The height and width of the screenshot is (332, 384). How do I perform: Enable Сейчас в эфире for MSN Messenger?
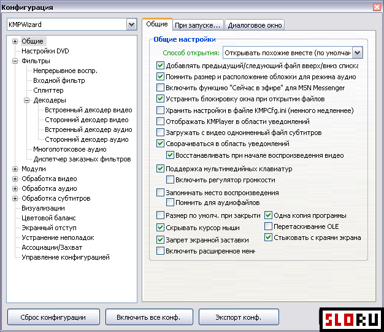tap(160, 88)
